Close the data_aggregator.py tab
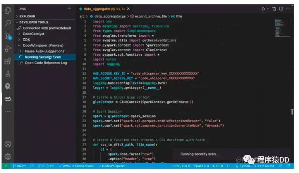 click(x=128, y=9)
